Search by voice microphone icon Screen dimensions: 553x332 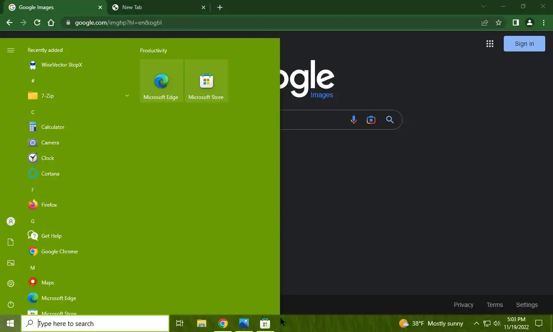click(x=353, y=120)
